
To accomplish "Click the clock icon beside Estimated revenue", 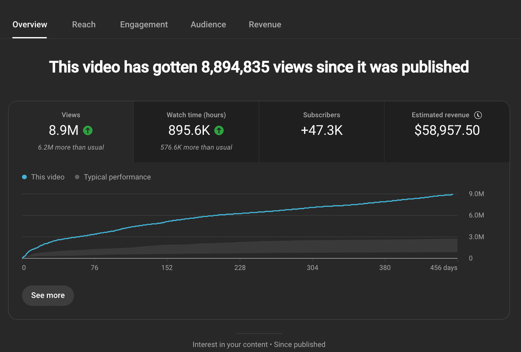I will [x=478, y=115].
